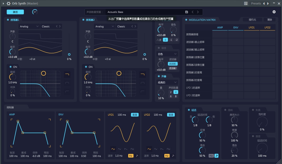Viewport: 282px width, 164px height.
Task: Select sine wave shape for LFO1
Action: coord(113,149)
